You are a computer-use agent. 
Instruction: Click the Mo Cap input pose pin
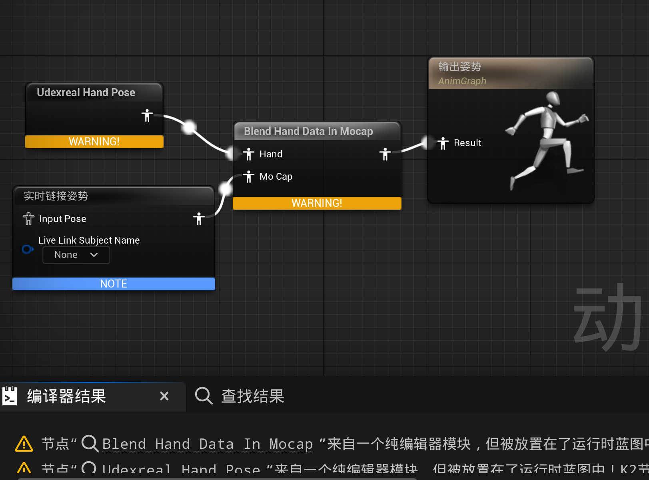coord(249,177)
